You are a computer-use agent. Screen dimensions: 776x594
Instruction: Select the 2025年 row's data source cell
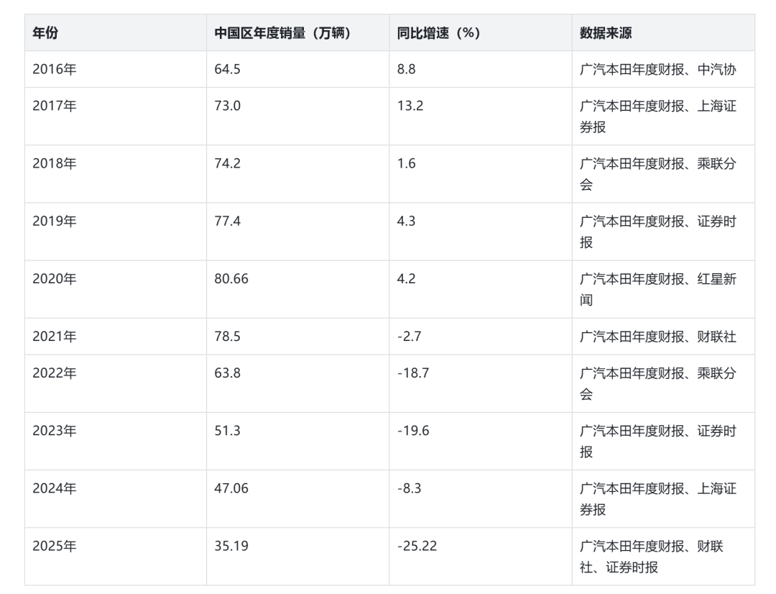(x=657, y=557)
